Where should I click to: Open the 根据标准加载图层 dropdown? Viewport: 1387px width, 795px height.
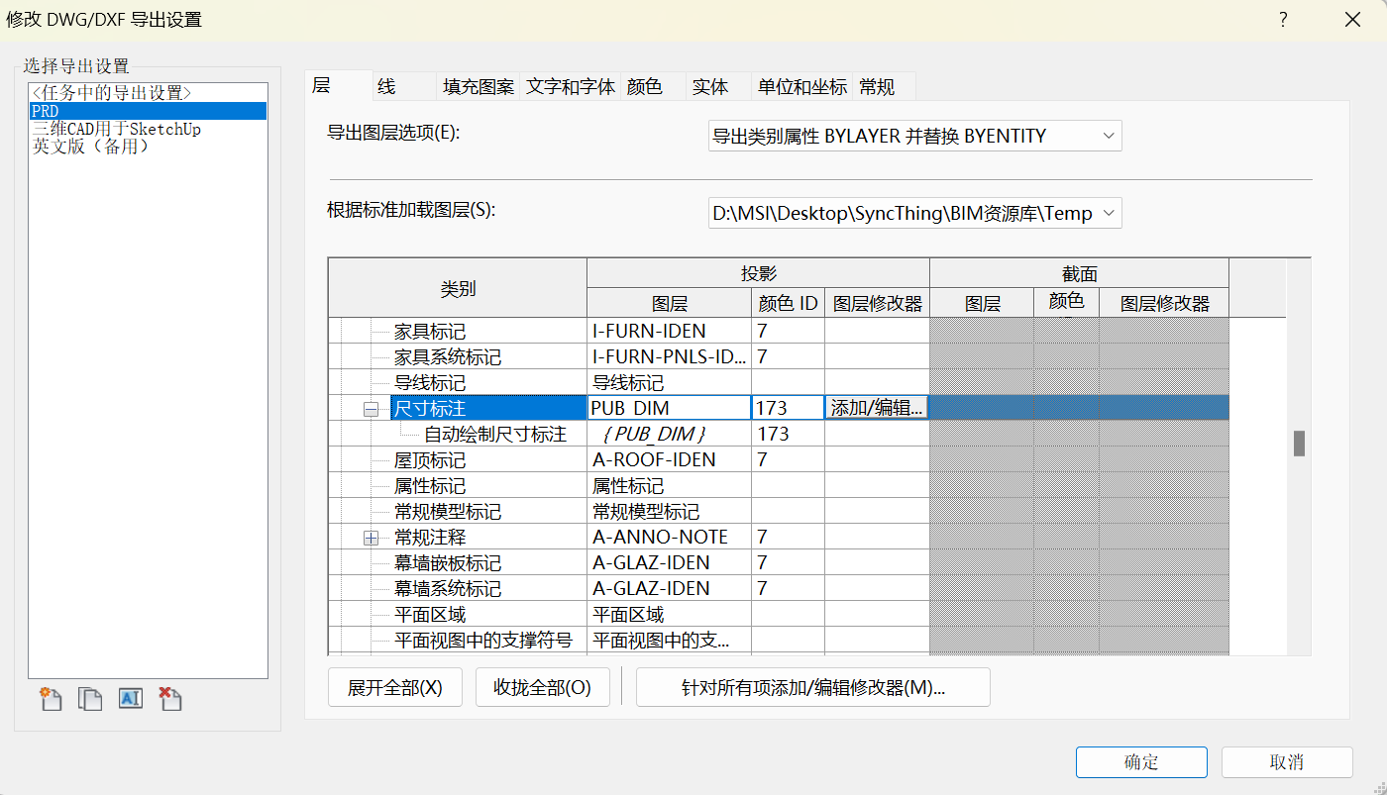pos(1109,212)
